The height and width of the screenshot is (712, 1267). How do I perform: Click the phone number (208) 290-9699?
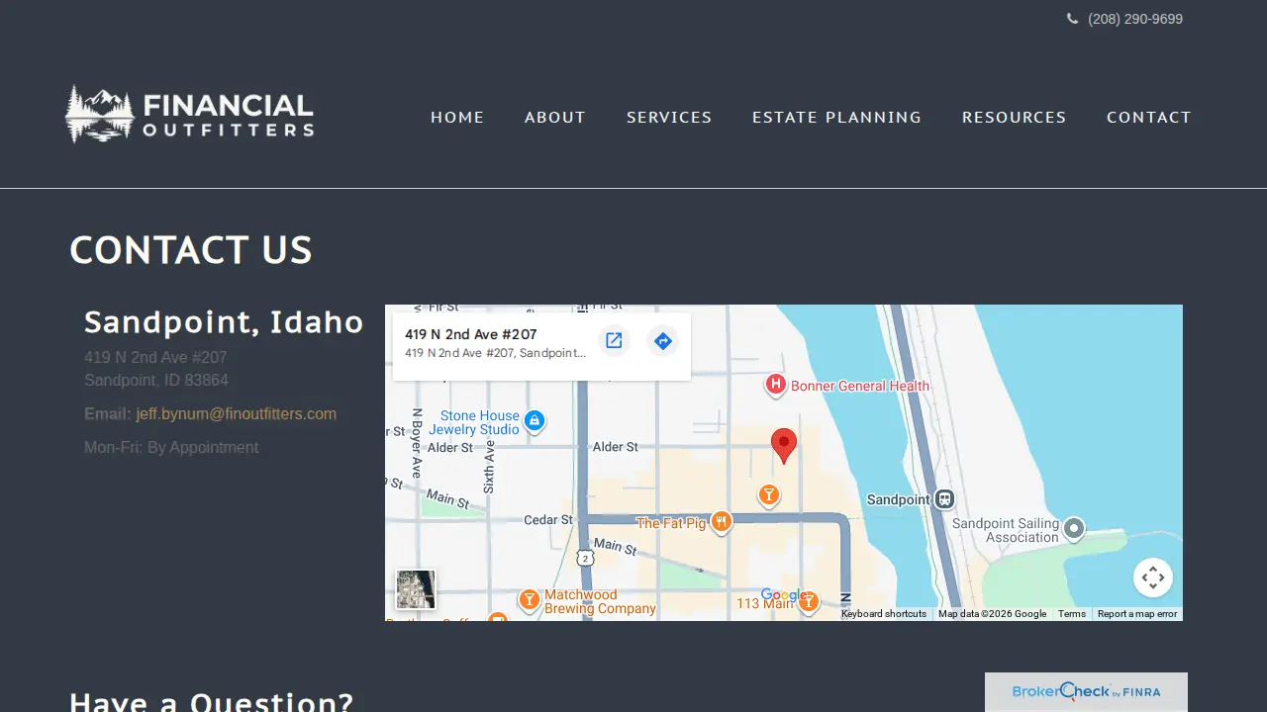1135,19
